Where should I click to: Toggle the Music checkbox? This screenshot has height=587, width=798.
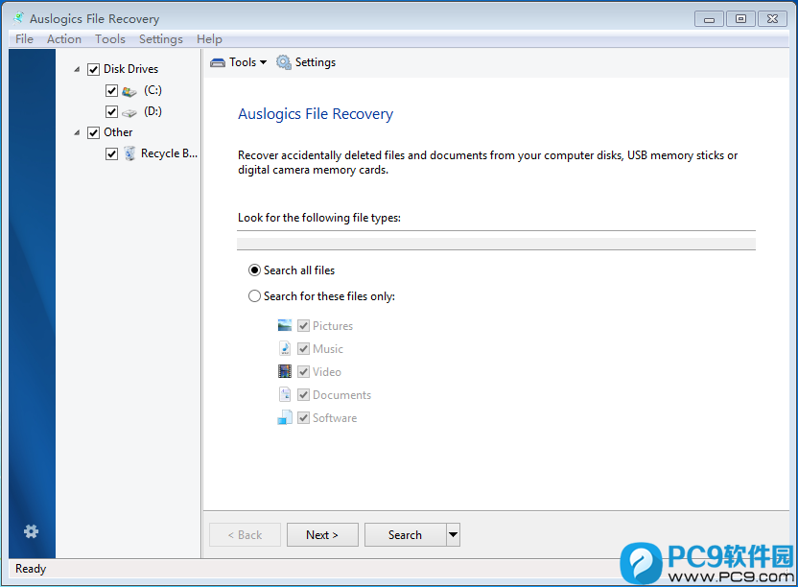[303, 349]
